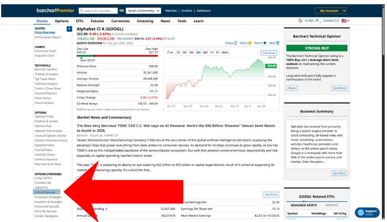Set chart period to 5D
The image size is (387, 222).
(x=184, y=52)
